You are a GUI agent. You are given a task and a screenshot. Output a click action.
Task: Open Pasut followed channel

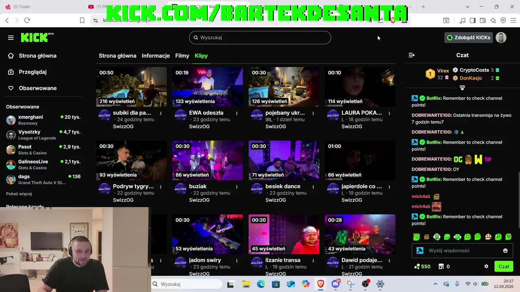click(43, 150)
